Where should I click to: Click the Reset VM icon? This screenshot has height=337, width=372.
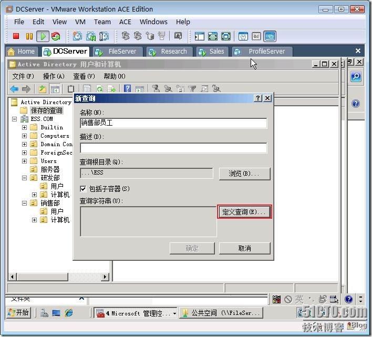click(56, 36)
